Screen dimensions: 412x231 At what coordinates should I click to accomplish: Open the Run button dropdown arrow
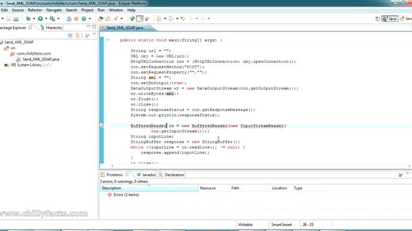[x=46, y=19]
